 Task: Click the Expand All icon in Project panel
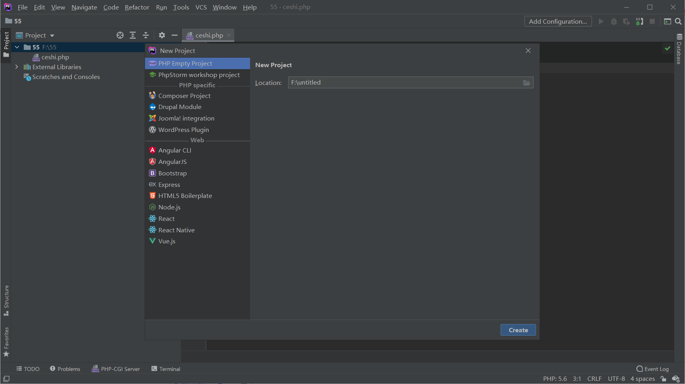133,35
